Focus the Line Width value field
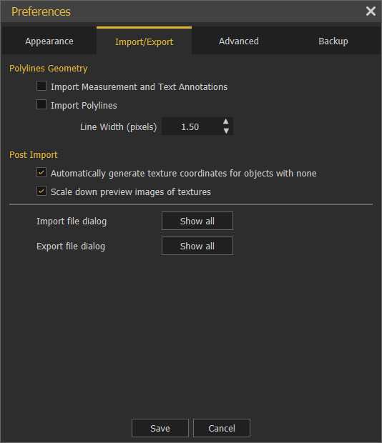The image size is (382, 443). [192, 126]
